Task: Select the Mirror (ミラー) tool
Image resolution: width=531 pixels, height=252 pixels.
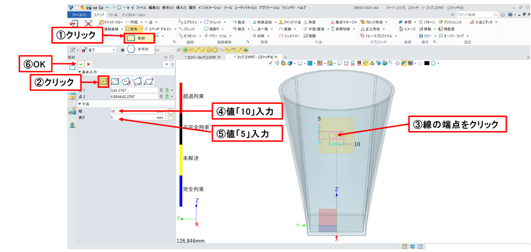Action: [x=425, y=36]
